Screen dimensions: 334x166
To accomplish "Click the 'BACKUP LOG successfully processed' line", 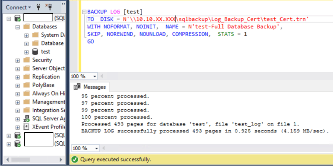I will coord(205,131).
